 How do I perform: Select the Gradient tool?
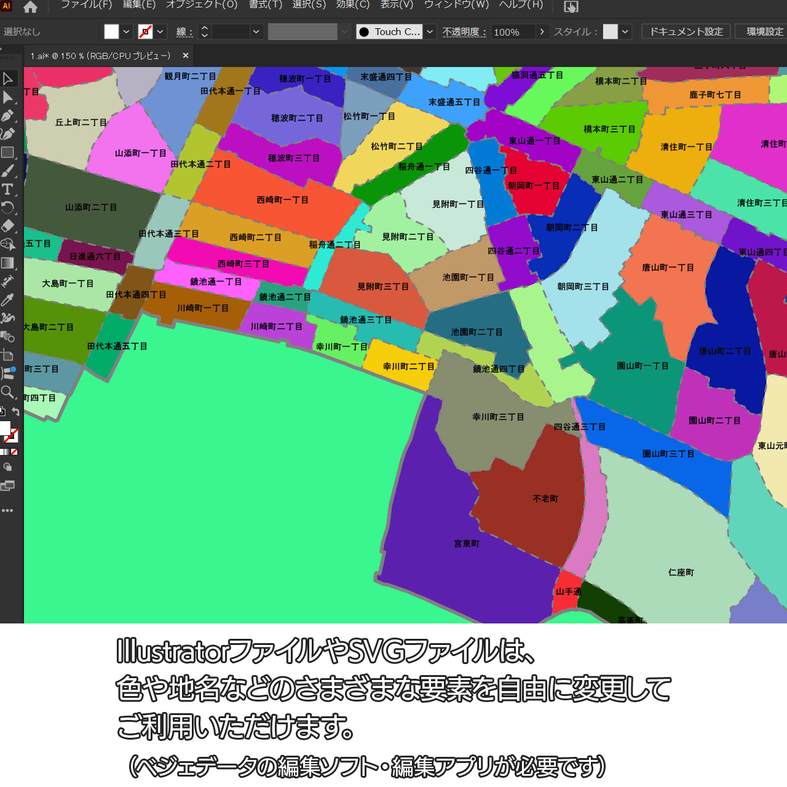pyautogui.click(x=8, y=263)
